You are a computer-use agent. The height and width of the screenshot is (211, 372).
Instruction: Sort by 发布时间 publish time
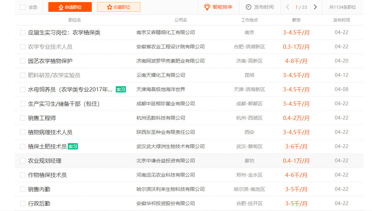coord(260,7)
